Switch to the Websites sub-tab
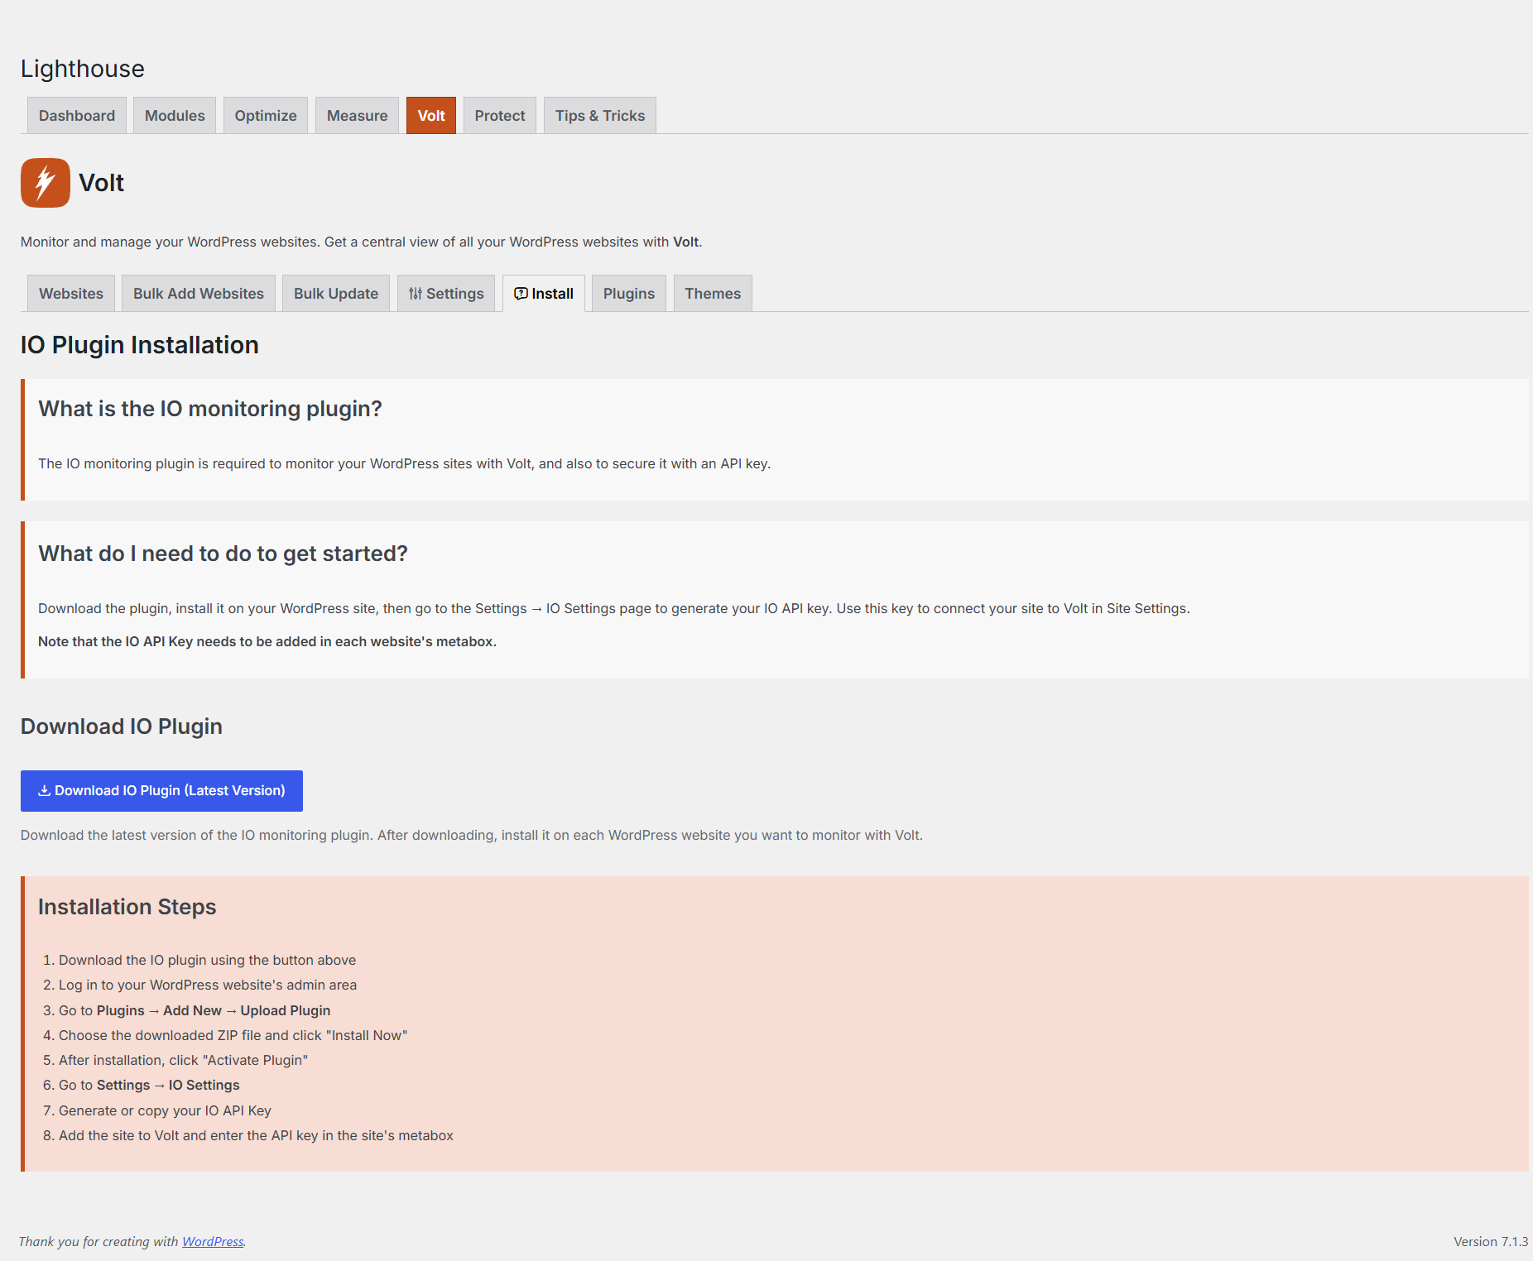This screenshot has height=1261, width=1533. click(71, 294)
